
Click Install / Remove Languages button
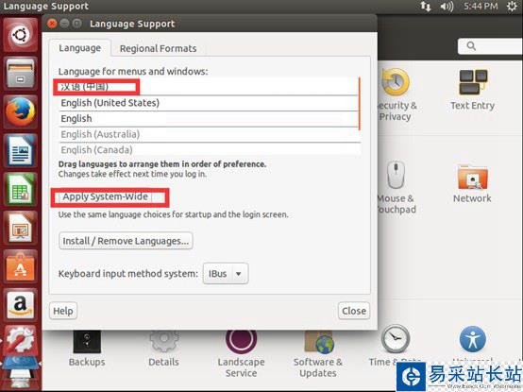pyautogui.click(x=126, y=241)
